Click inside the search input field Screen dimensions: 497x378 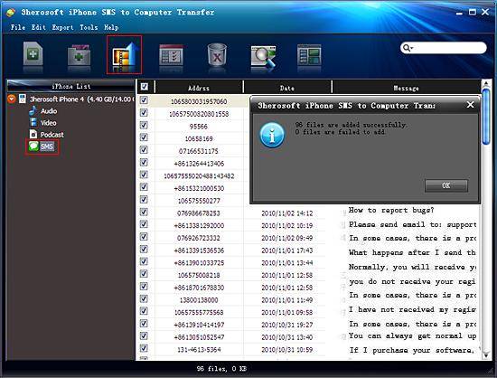point(448,48)
